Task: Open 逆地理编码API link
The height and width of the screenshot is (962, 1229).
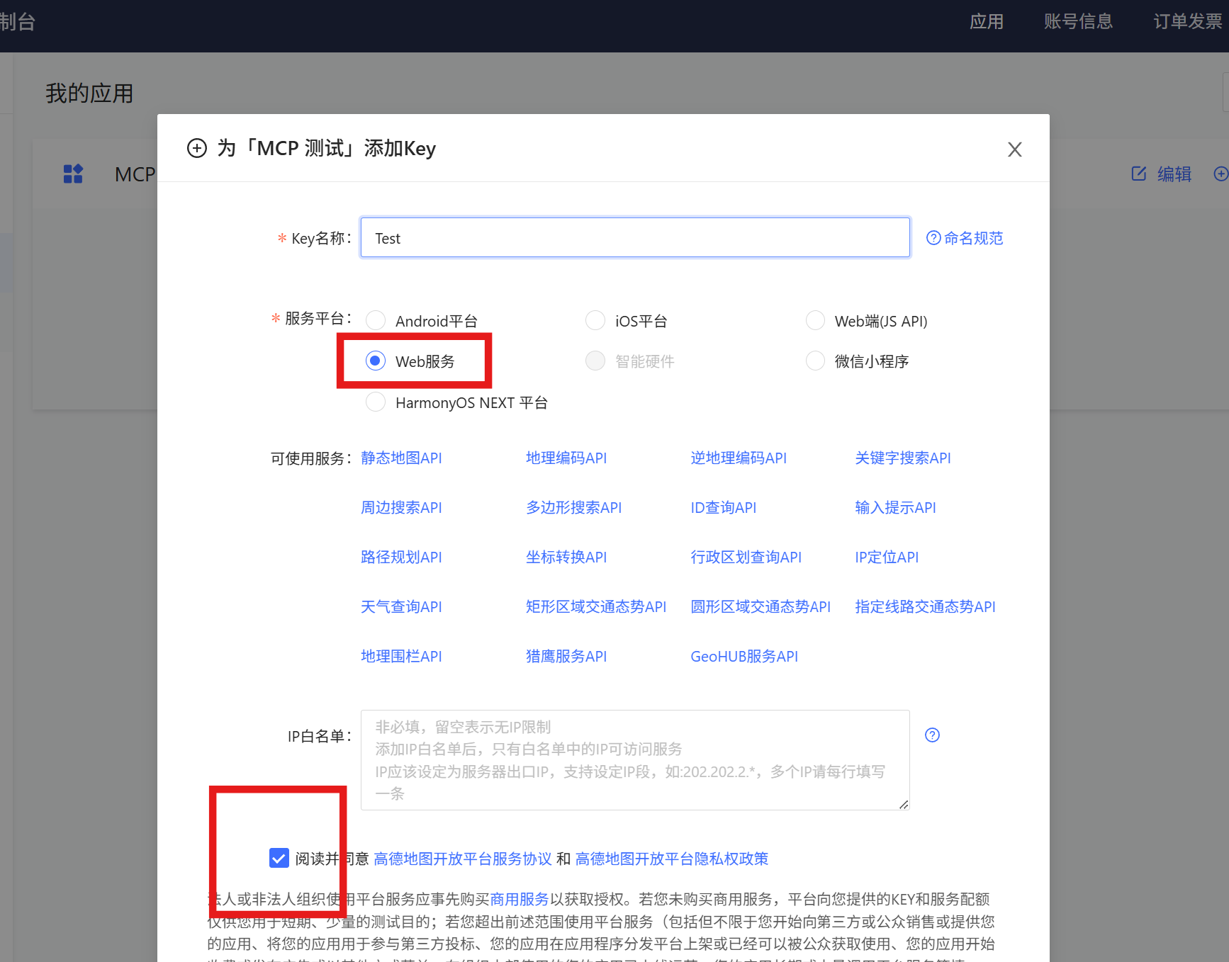Action: [739, 458]
